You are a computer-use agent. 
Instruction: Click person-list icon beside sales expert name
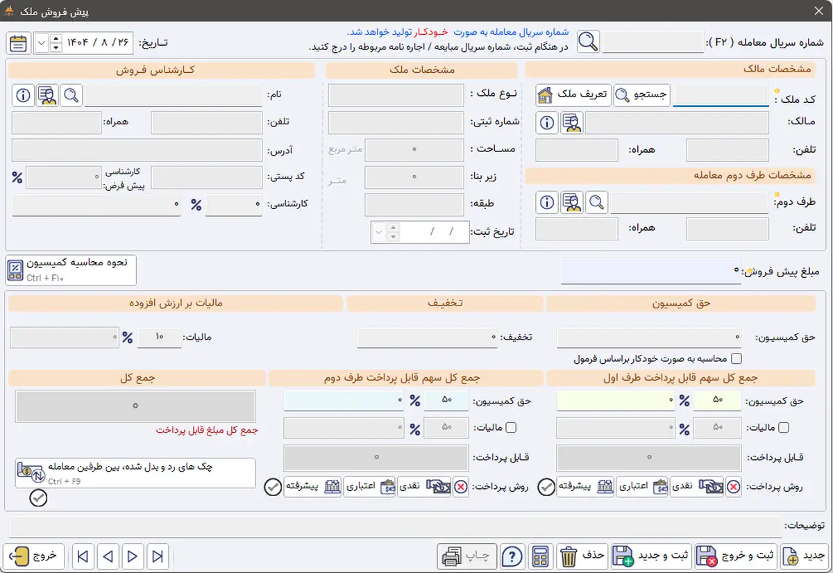[x=47, y=96]
